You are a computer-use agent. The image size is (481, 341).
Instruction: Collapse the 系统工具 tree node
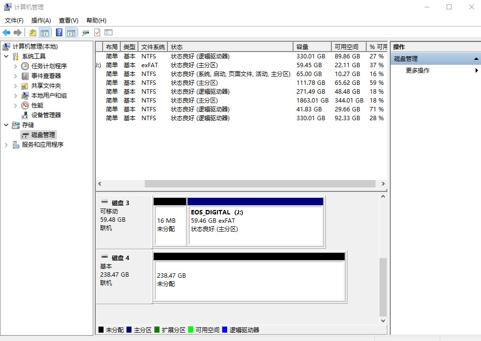tap(6, 56)
